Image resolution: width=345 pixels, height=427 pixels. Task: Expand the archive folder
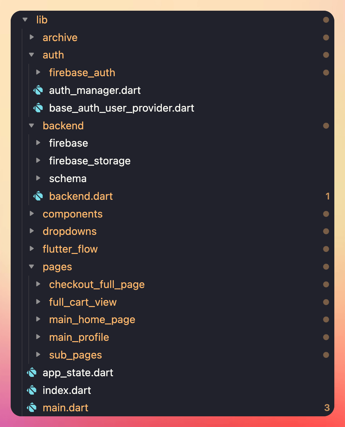(x=32, y=37)
